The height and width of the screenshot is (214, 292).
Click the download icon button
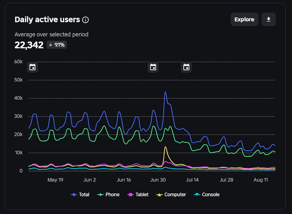pyautogui.click(x=268, y=19)
